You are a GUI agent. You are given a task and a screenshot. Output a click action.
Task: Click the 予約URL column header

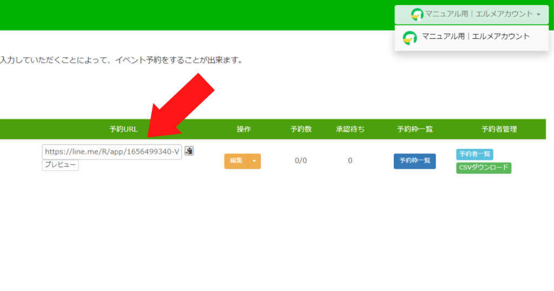(x=123, y=129)
